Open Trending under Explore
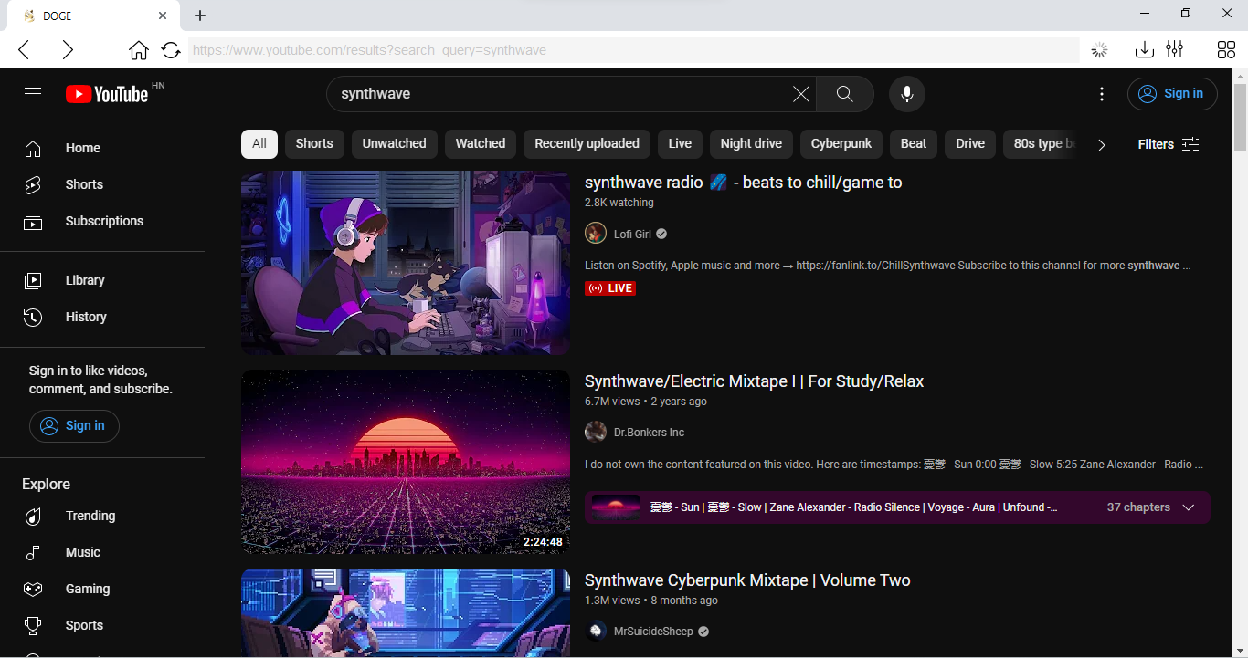The image size is (1248, 658). [102, 516]
